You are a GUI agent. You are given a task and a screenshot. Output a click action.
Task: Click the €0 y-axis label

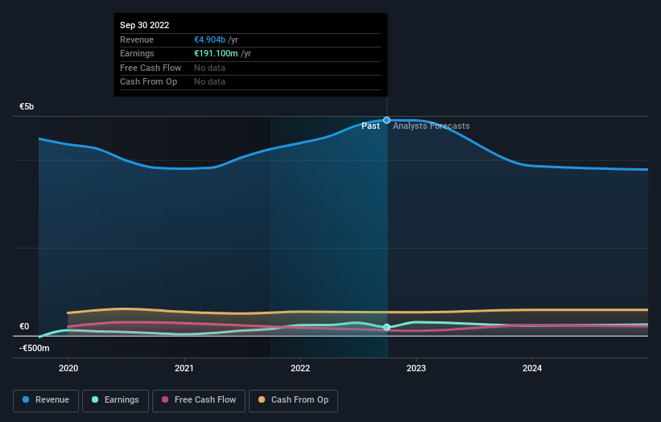coord(24,326)
